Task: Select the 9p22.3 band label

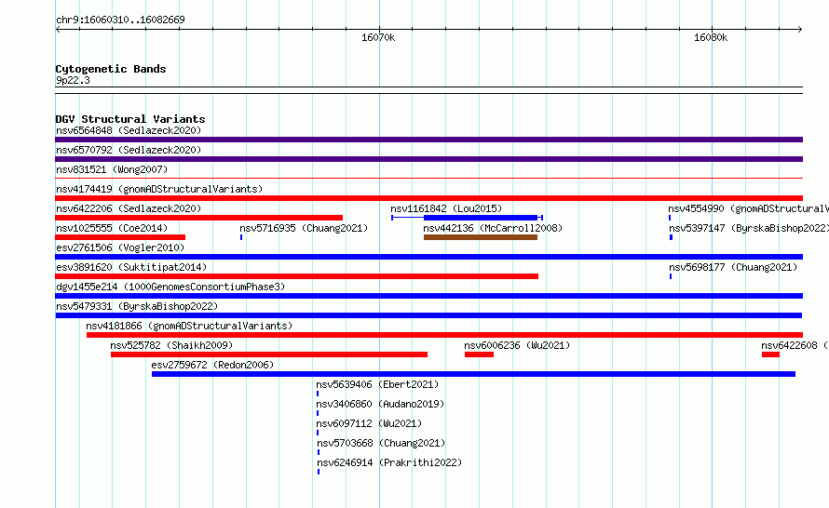Action: click(73, 80)
